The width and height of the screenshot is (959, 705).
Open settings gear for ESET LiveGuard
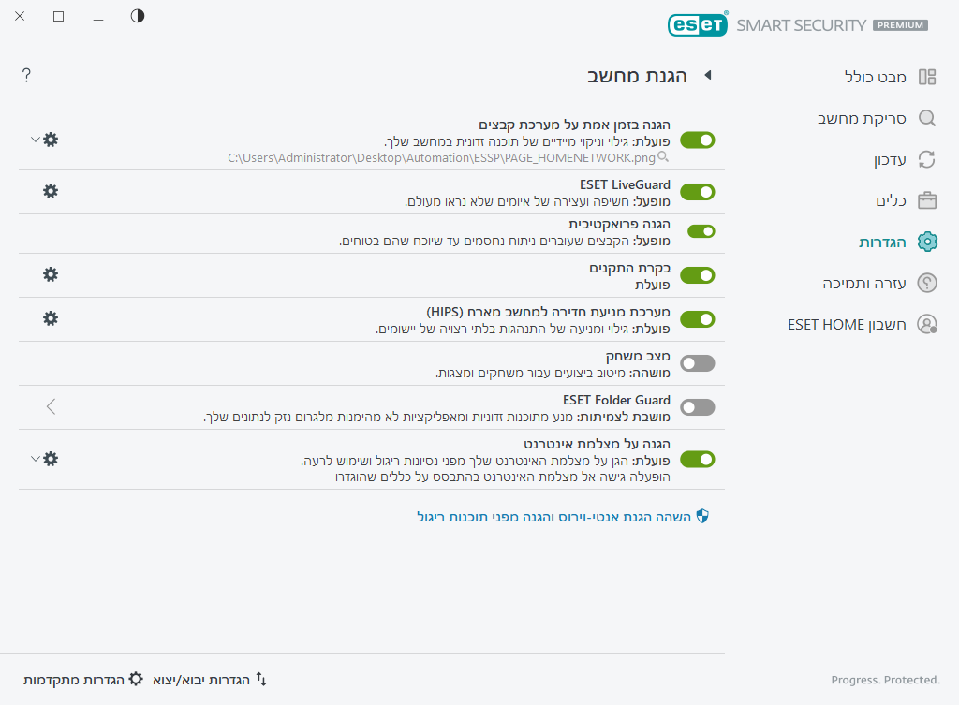51,191
